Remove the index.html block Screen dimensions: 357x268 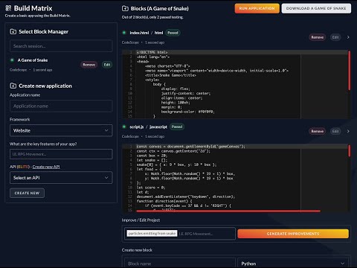[318, 37]
